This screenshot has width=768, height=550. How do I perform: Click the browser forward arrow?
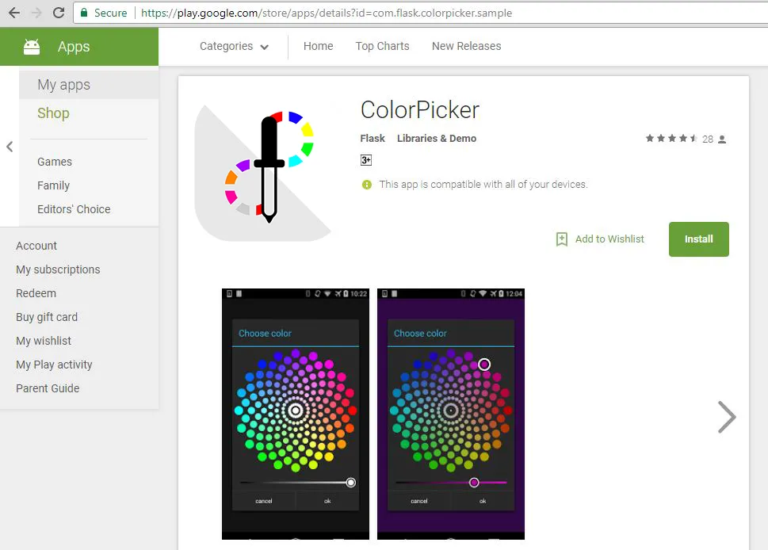(36, 13)
